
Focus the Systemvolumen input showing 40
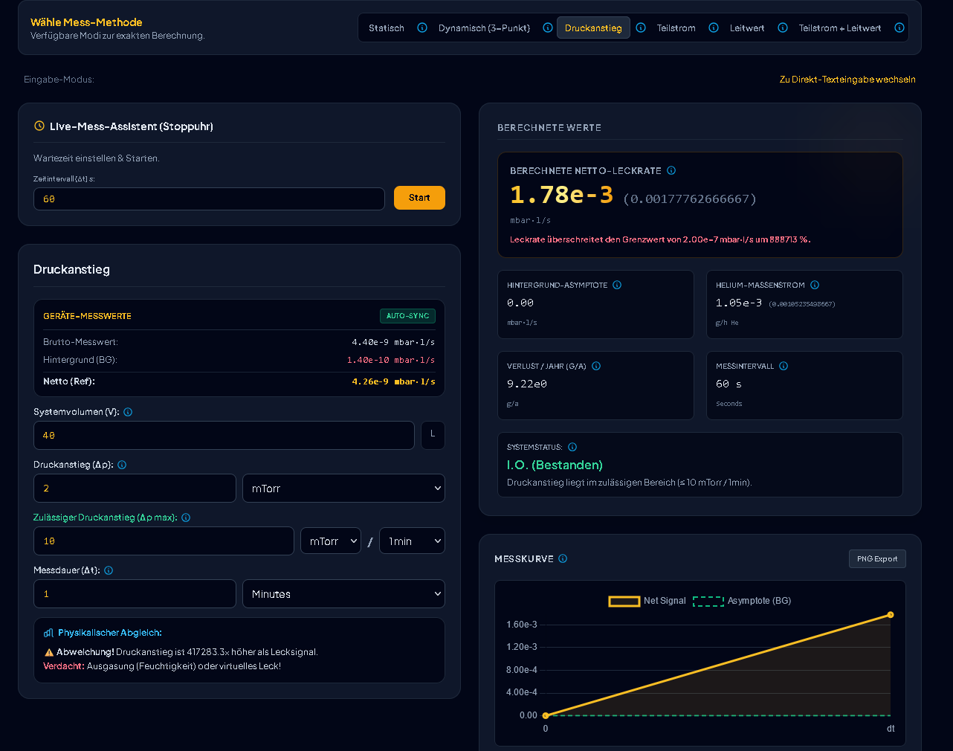point(224,436)
